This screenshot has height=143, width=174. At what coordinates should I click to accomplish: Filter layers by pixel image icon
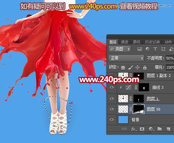140,49
